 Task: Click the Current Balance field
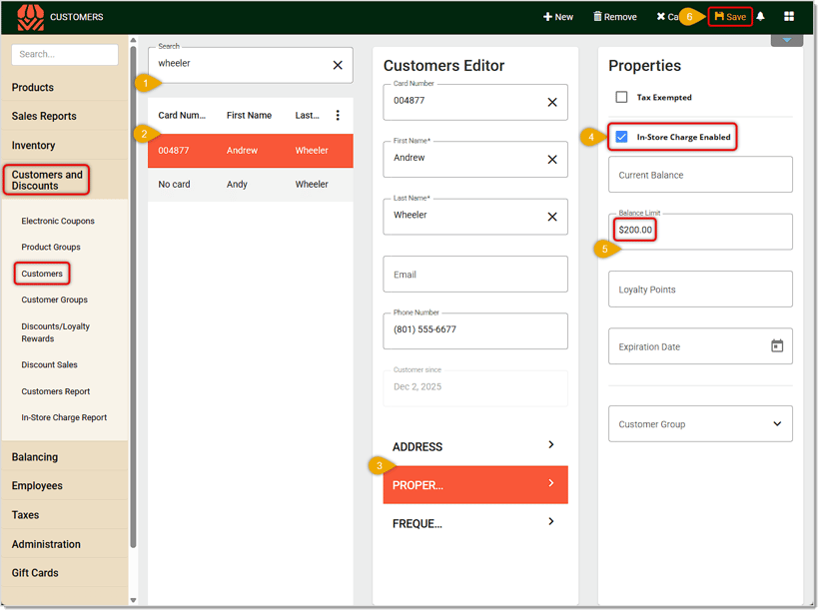click(701, 176)
